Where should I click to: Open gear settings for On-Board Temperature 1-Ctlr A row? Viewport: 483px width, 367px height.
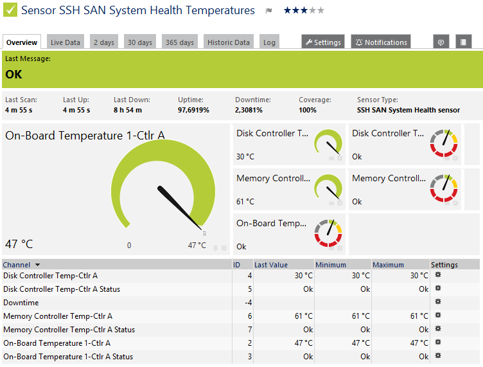[438, 342]
